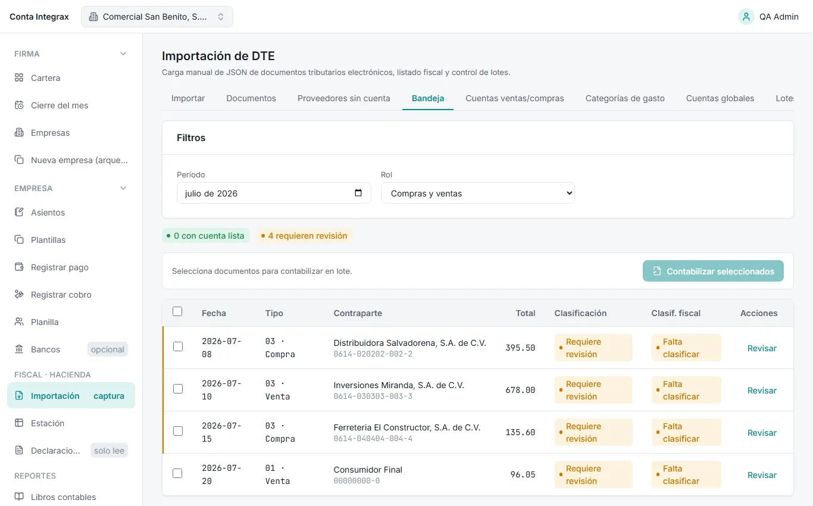Switch to the Documentos tab
The height and width of the screenshot is (506, 813).
[x=251, y=98]
